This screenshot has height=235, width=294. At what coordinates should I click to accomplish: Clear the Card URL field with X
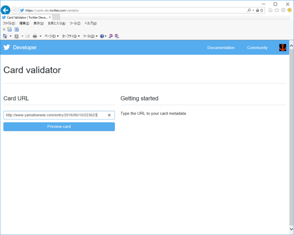coord(109,115)
